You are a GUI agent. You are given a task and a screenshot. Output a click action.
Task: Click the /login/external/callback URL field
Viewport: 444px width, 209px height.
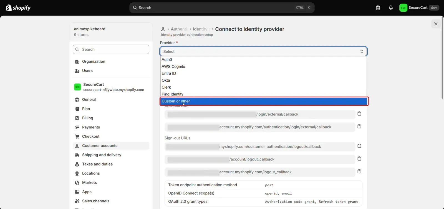pos(260,114)
